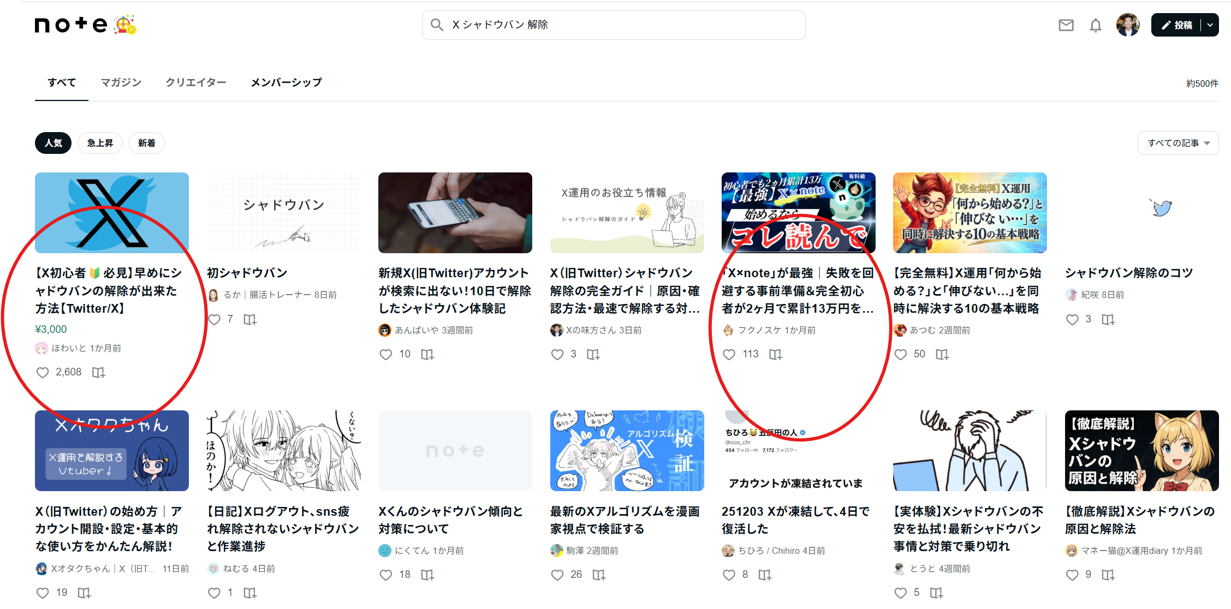
Task: Like the 初シャドウバン article
Action: click(215, 319)
